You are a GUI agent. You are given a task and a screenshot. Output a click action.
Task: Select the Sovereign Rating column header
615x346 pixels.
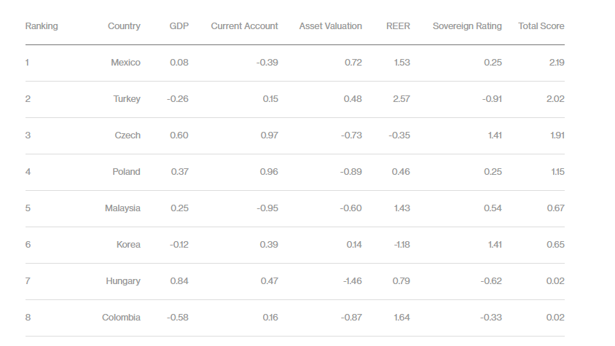click(467, 26)
